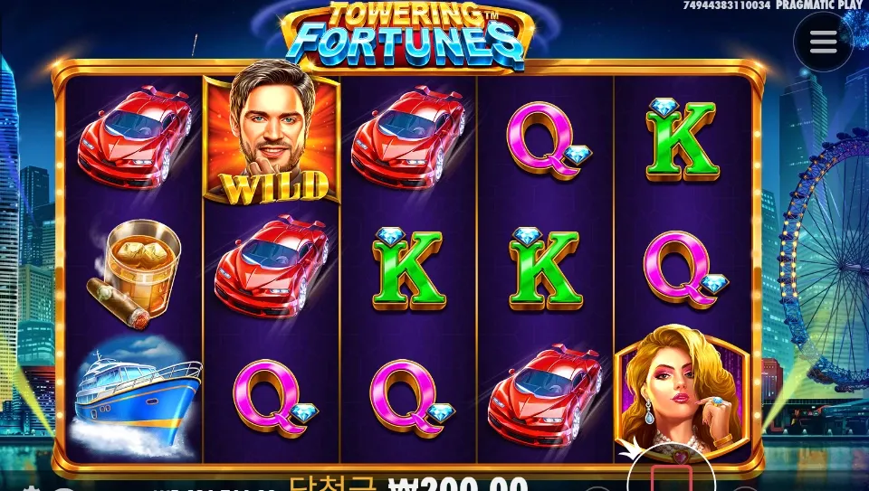Click the blue yacht symbol

point(135,398)
